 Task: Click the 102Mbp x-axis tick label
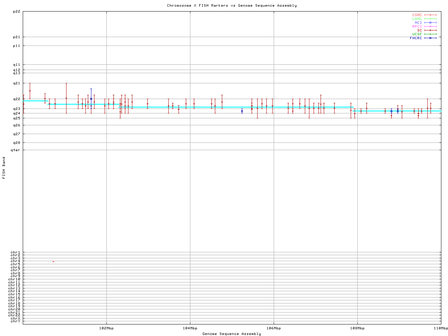pos(106,328)
